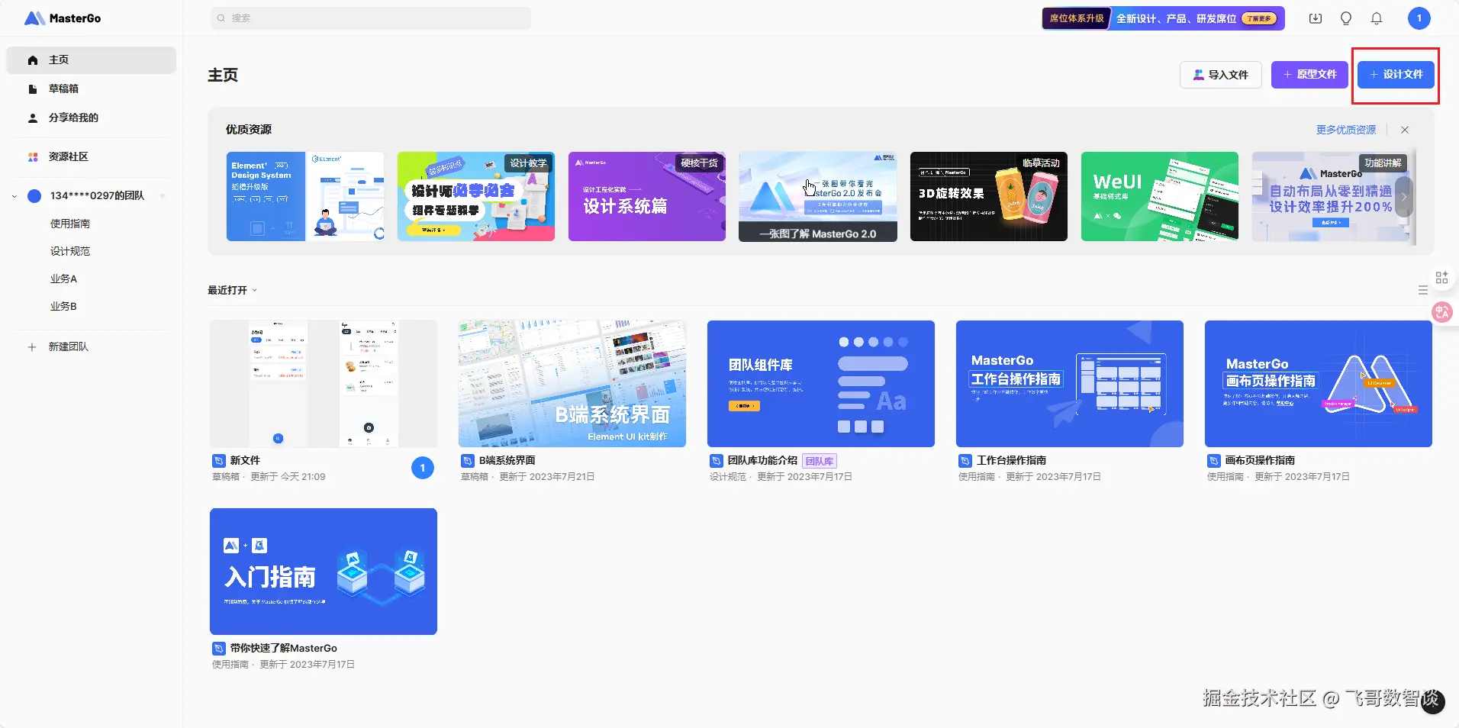Select 使用指南 project
Viewport: 1459px width, 728px height.
(x=70, y=224)
